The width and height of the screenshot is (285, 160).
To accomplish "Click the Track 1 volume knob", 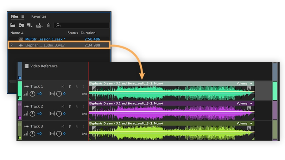I will 32,94.
